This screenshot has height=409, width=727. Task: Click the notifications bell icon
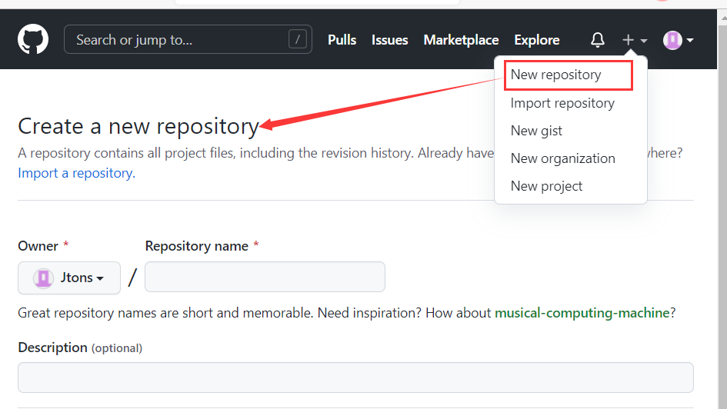(x=598, y=40)
